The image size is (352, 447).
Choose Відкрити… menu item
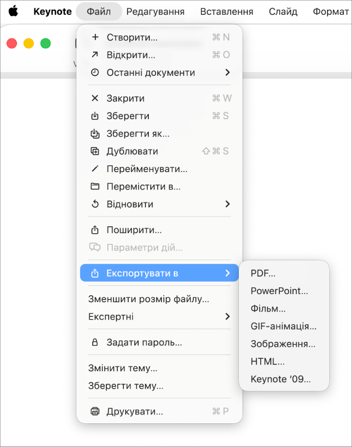(160, 55)
